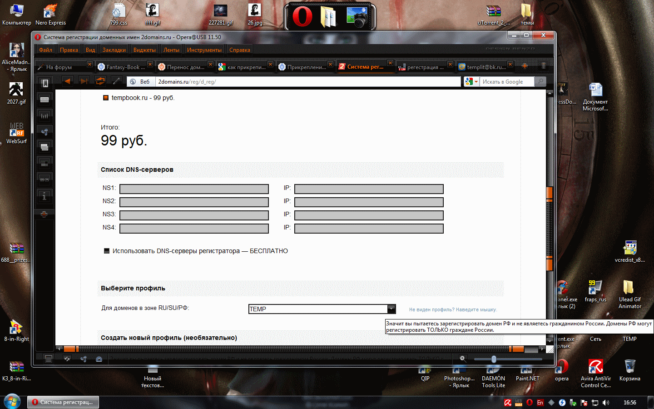Click the IP field next to NS2
This screenshot has height=409, width=654.
369,202
